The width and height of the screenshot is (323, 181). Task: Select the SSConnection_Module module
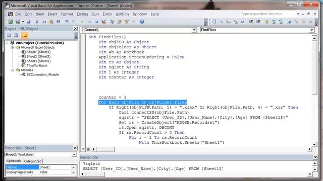tap(42, 74)
